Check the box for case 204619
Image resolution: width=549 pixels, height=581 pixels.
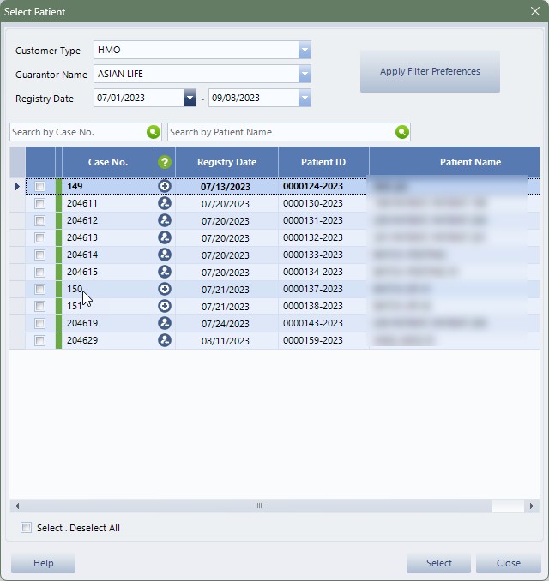pos(39,323)
